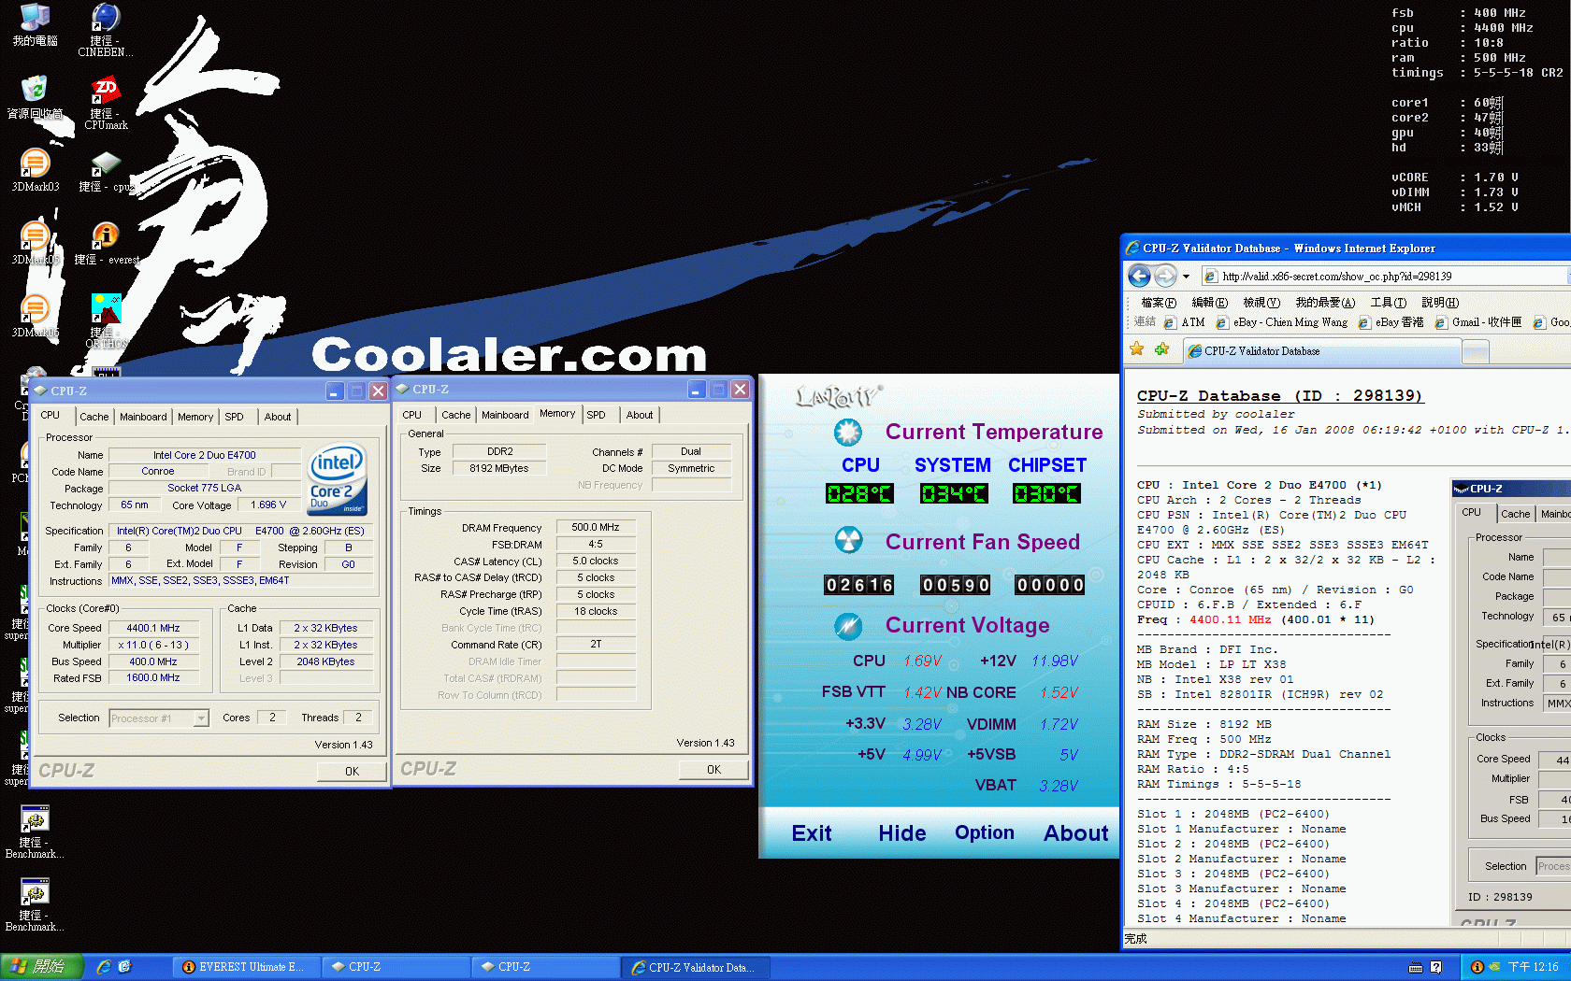Open the ATM favorites bar link
The width and height of the screenshot is (1571, 981).
coord(1184,322)
